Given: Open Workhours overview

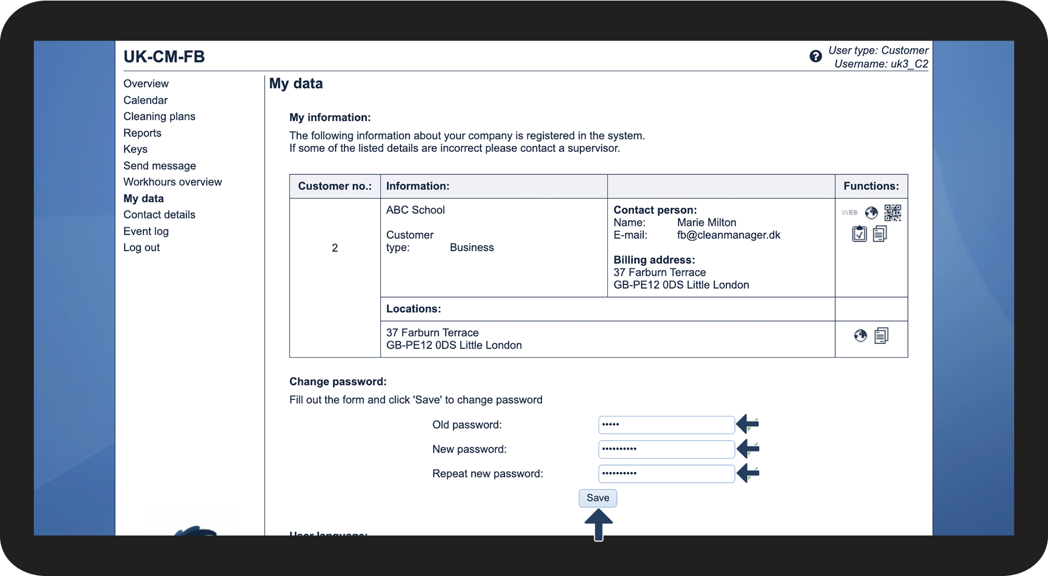Looking at the screenshot, I should (x=173, y=182).
